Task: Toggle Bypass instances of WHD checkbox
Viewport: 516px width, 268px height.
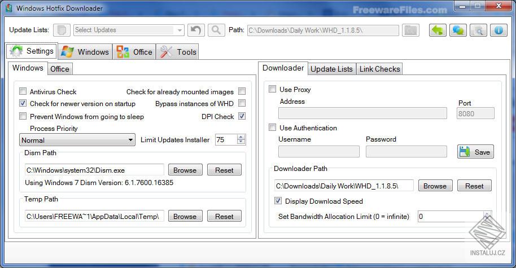Action: [x=242, y=103]
